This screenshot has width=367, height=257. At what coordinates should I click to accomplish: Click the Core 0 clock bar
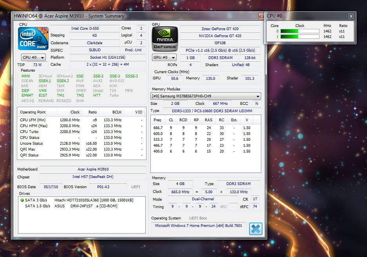pyautogui.click(x=300, y=31)
